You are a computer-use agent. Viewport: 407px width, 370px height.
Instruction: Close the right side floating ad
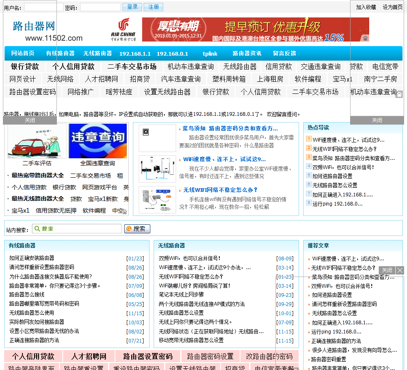[x=377, y=120]
